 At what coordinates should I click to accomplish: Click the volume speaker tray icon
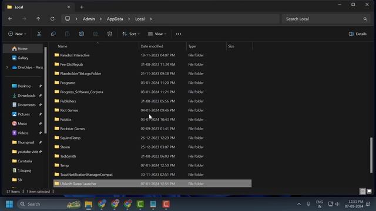[337, 204]
